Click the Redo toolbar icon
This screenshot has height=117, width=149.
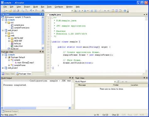[36, 11]
